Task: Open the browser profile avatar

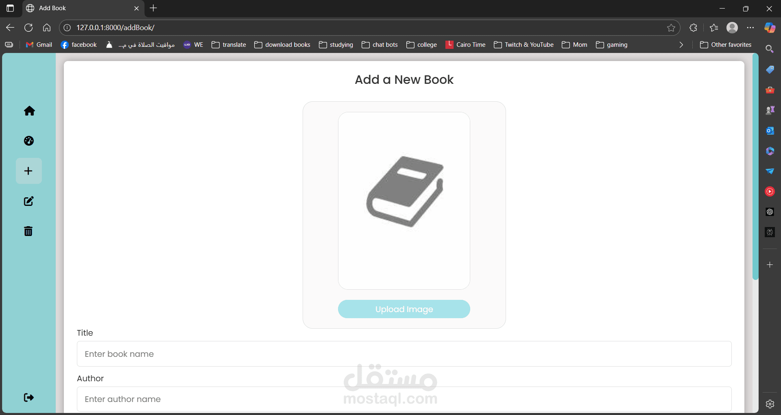Action: [732, 28]
